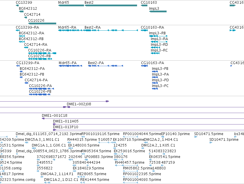Click the Mdr65 gene label
Viewport: 244px width, 184px height.
point(64,3)
